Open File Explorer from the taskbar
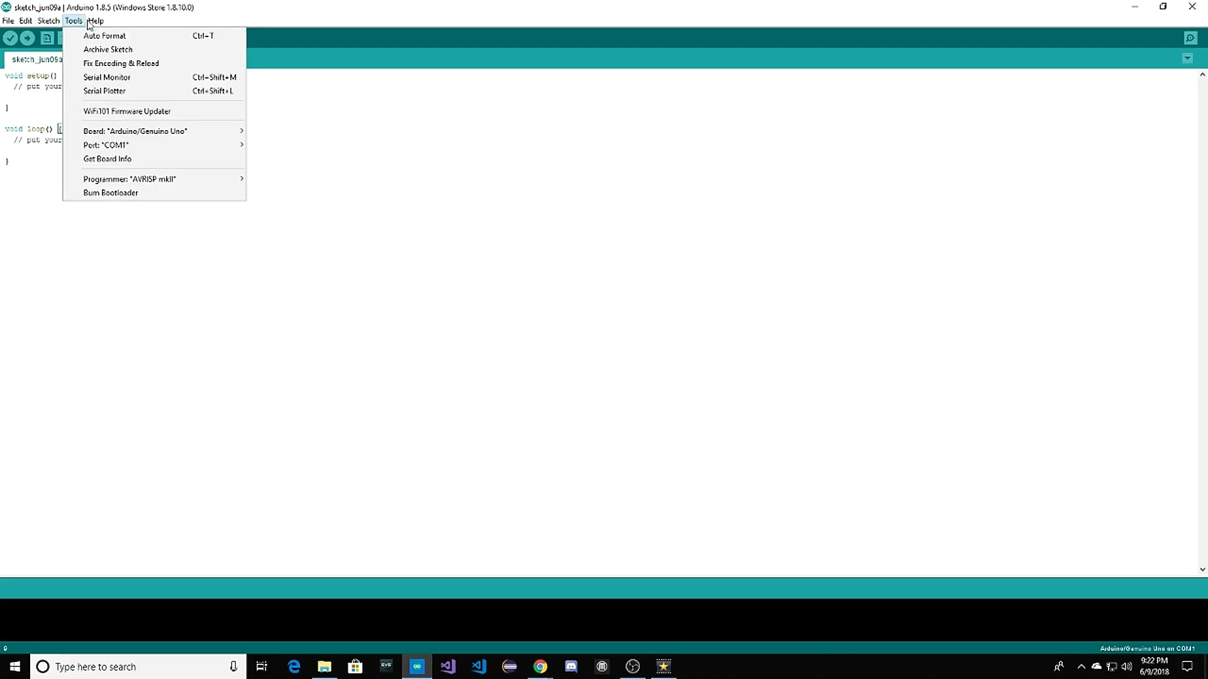Image resolution: width=1208 pixels, height=679 pixels. tap(325, 666)
